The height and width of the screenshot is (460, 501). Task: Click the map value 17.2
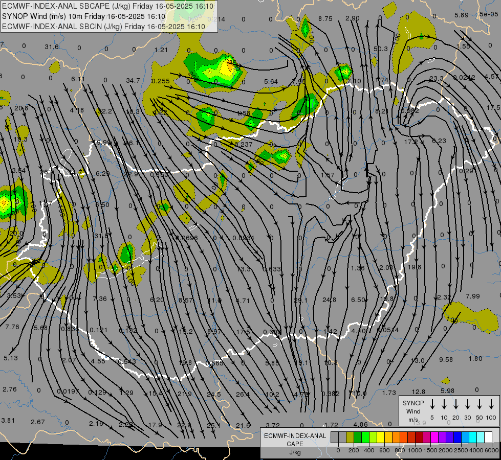(411, 142)
